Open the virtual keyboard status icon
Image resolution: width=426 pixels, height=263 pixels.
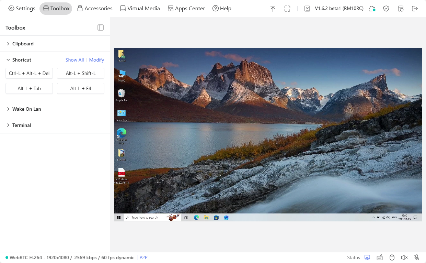click(x=380, y=257)
